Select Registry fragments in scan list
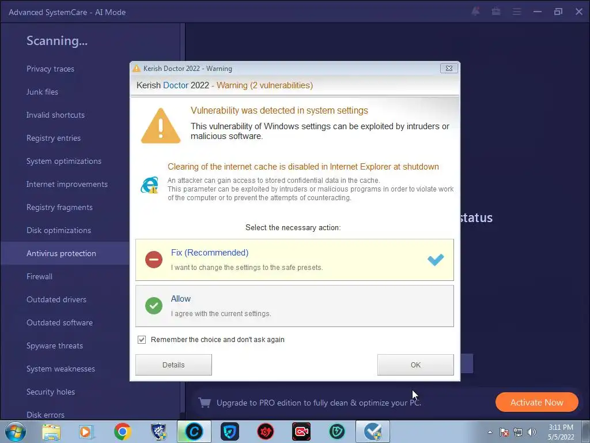 59,207
